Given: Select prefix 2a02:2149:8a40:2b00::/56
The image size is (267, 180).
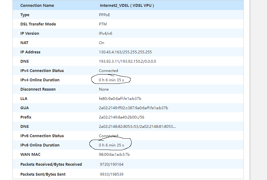Looking at the screenshot, I should click(122, 117).
